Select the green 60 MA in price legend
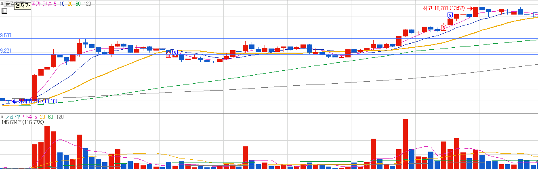 78,3
